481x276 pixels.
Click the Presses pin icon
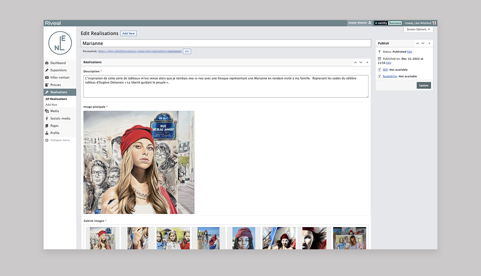pos(47,85)
